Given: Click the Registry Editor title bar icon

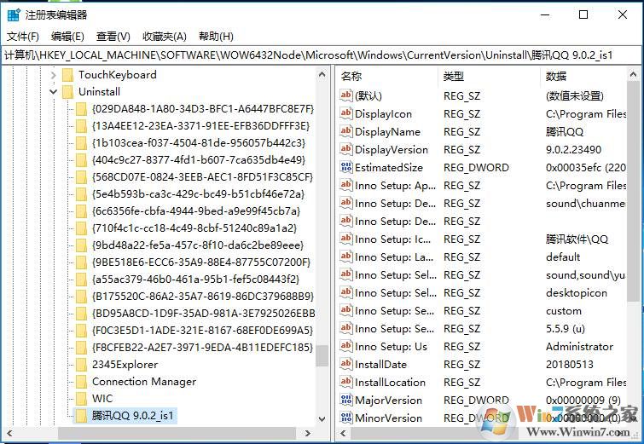Looking at the screenshot, I should (x=14, y=14).
